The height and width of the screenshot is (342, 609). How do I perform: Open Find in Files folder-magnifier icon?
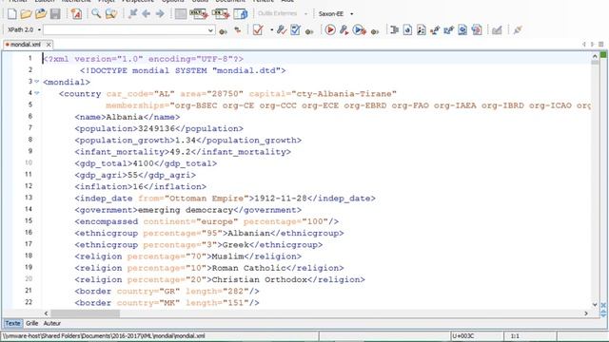point(111,14)
